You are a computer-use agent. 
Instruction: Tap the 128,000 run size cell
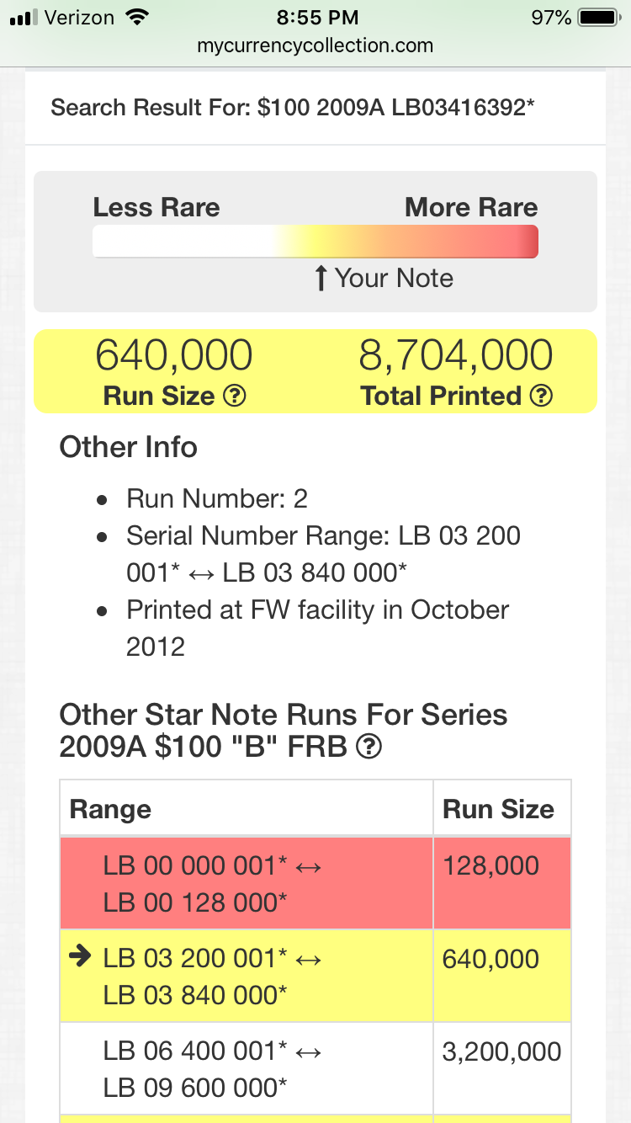point(490,865)
